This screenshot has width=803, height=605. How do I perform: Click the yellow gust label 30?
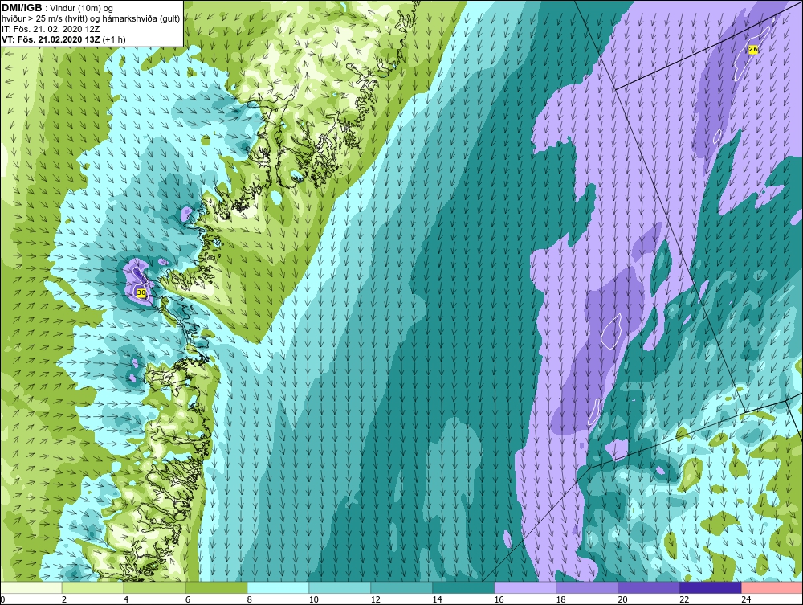point(141,292)
